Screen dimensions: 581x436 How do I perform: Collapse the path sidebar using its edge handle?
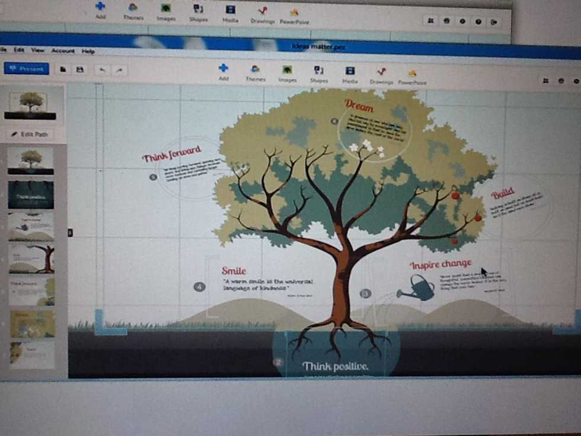70,233
